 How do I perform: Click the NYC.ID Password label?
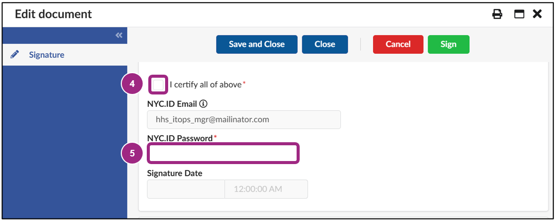(x=179, y=138)
